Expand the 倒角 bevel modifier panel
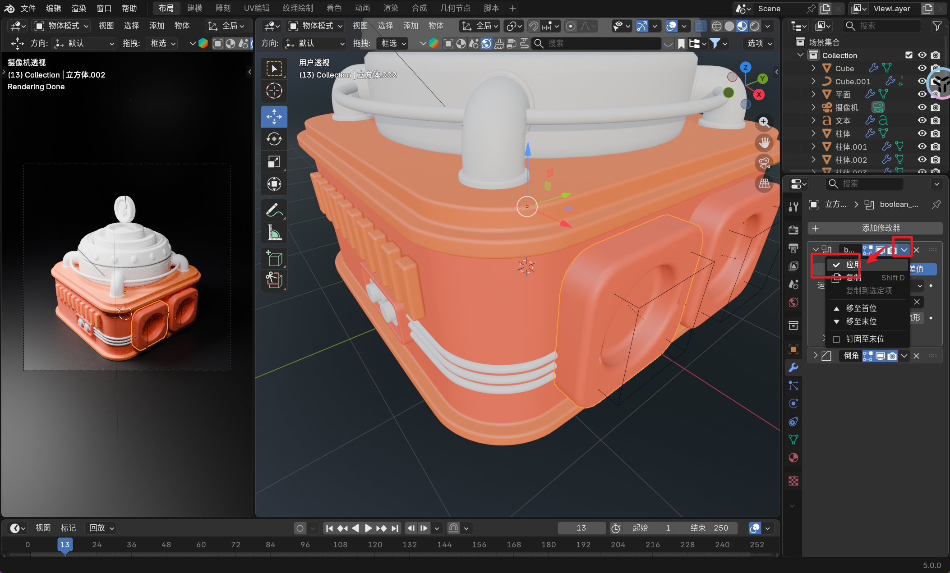Viewport: 950px width, 573px height. pyautogui.click(x=816, y=356)
